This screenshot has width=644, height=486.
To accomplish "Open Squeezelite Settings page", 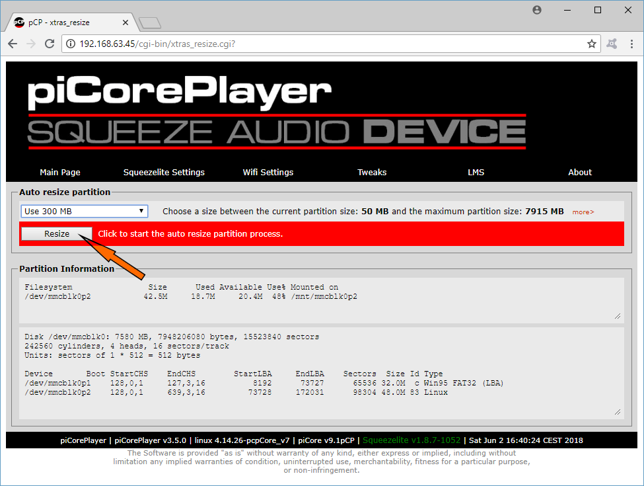I will pos(164,173).
